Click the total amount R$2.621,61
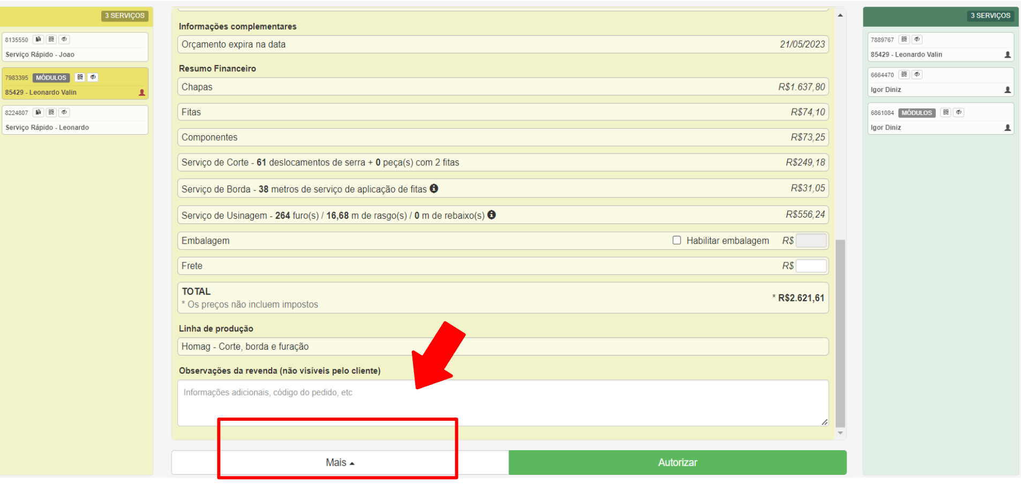The width and height of the screenshot is (1021, 486). 801,298
